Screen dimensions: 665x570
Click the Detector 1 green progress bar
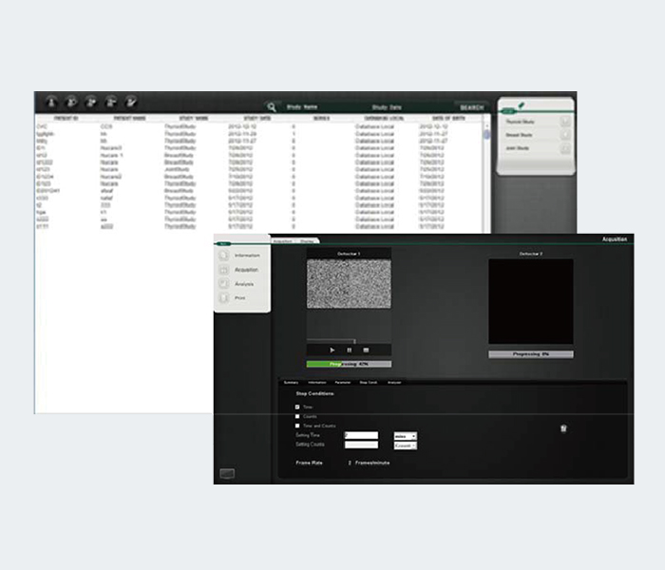tap(349, 364)
